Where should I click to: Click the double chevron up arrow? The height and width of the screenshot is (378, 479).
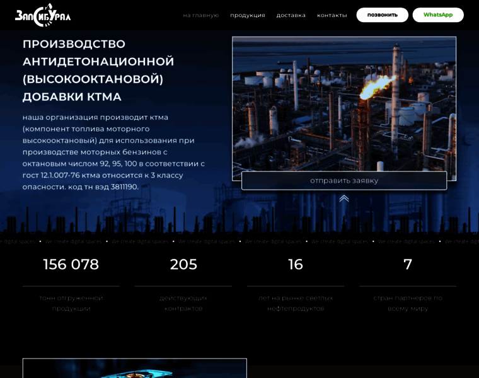click(344, 198)
